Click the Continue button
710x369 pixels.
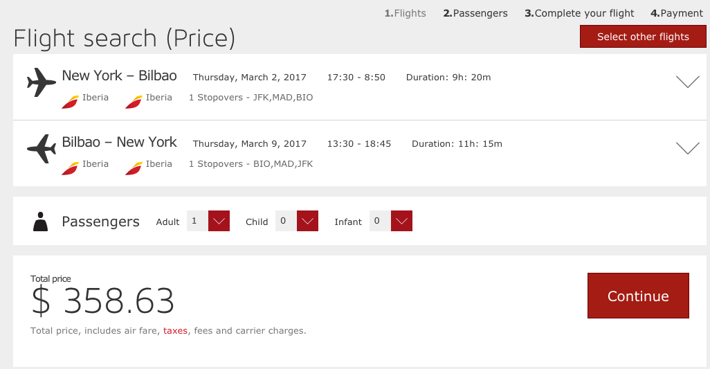[638, 296]
